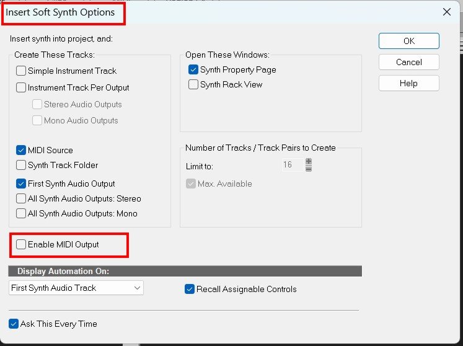The image size is (463, 346).
Task: Enable Synth Track Folder checkbox
Action: (x=21, y=166)
